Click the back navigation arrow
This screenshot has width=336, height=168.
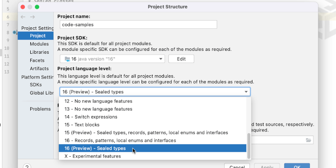[23, 17]
